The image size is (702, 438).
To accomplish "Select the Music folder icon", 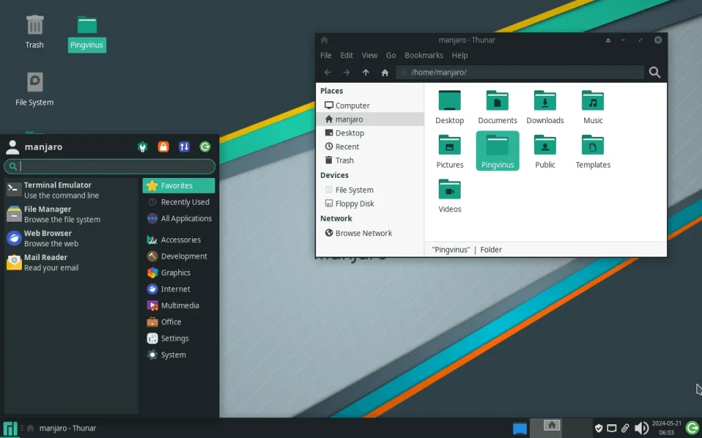I will 593,107.
